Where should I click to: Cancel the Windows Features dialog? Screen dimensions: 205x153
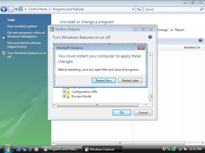143,112
